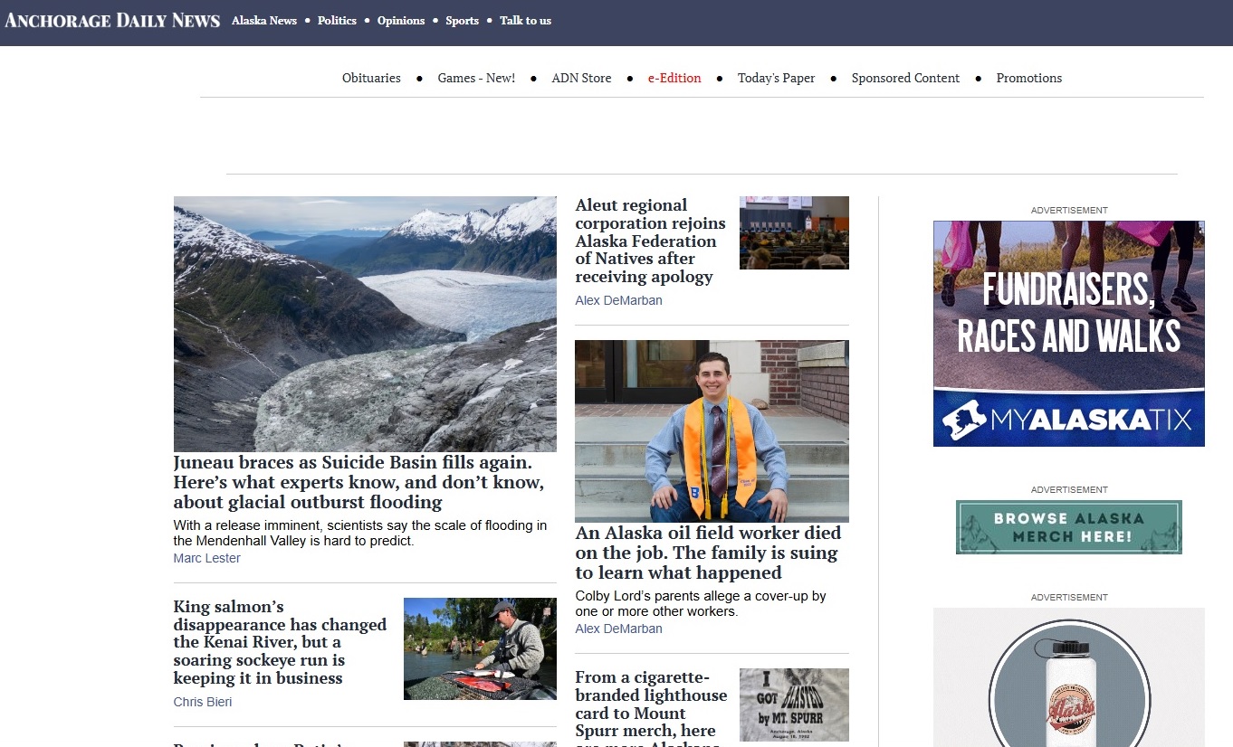This screenshot has height=747, width=1233.
Task: Visit the Games - New! page
Action: (x=476, y=79)
